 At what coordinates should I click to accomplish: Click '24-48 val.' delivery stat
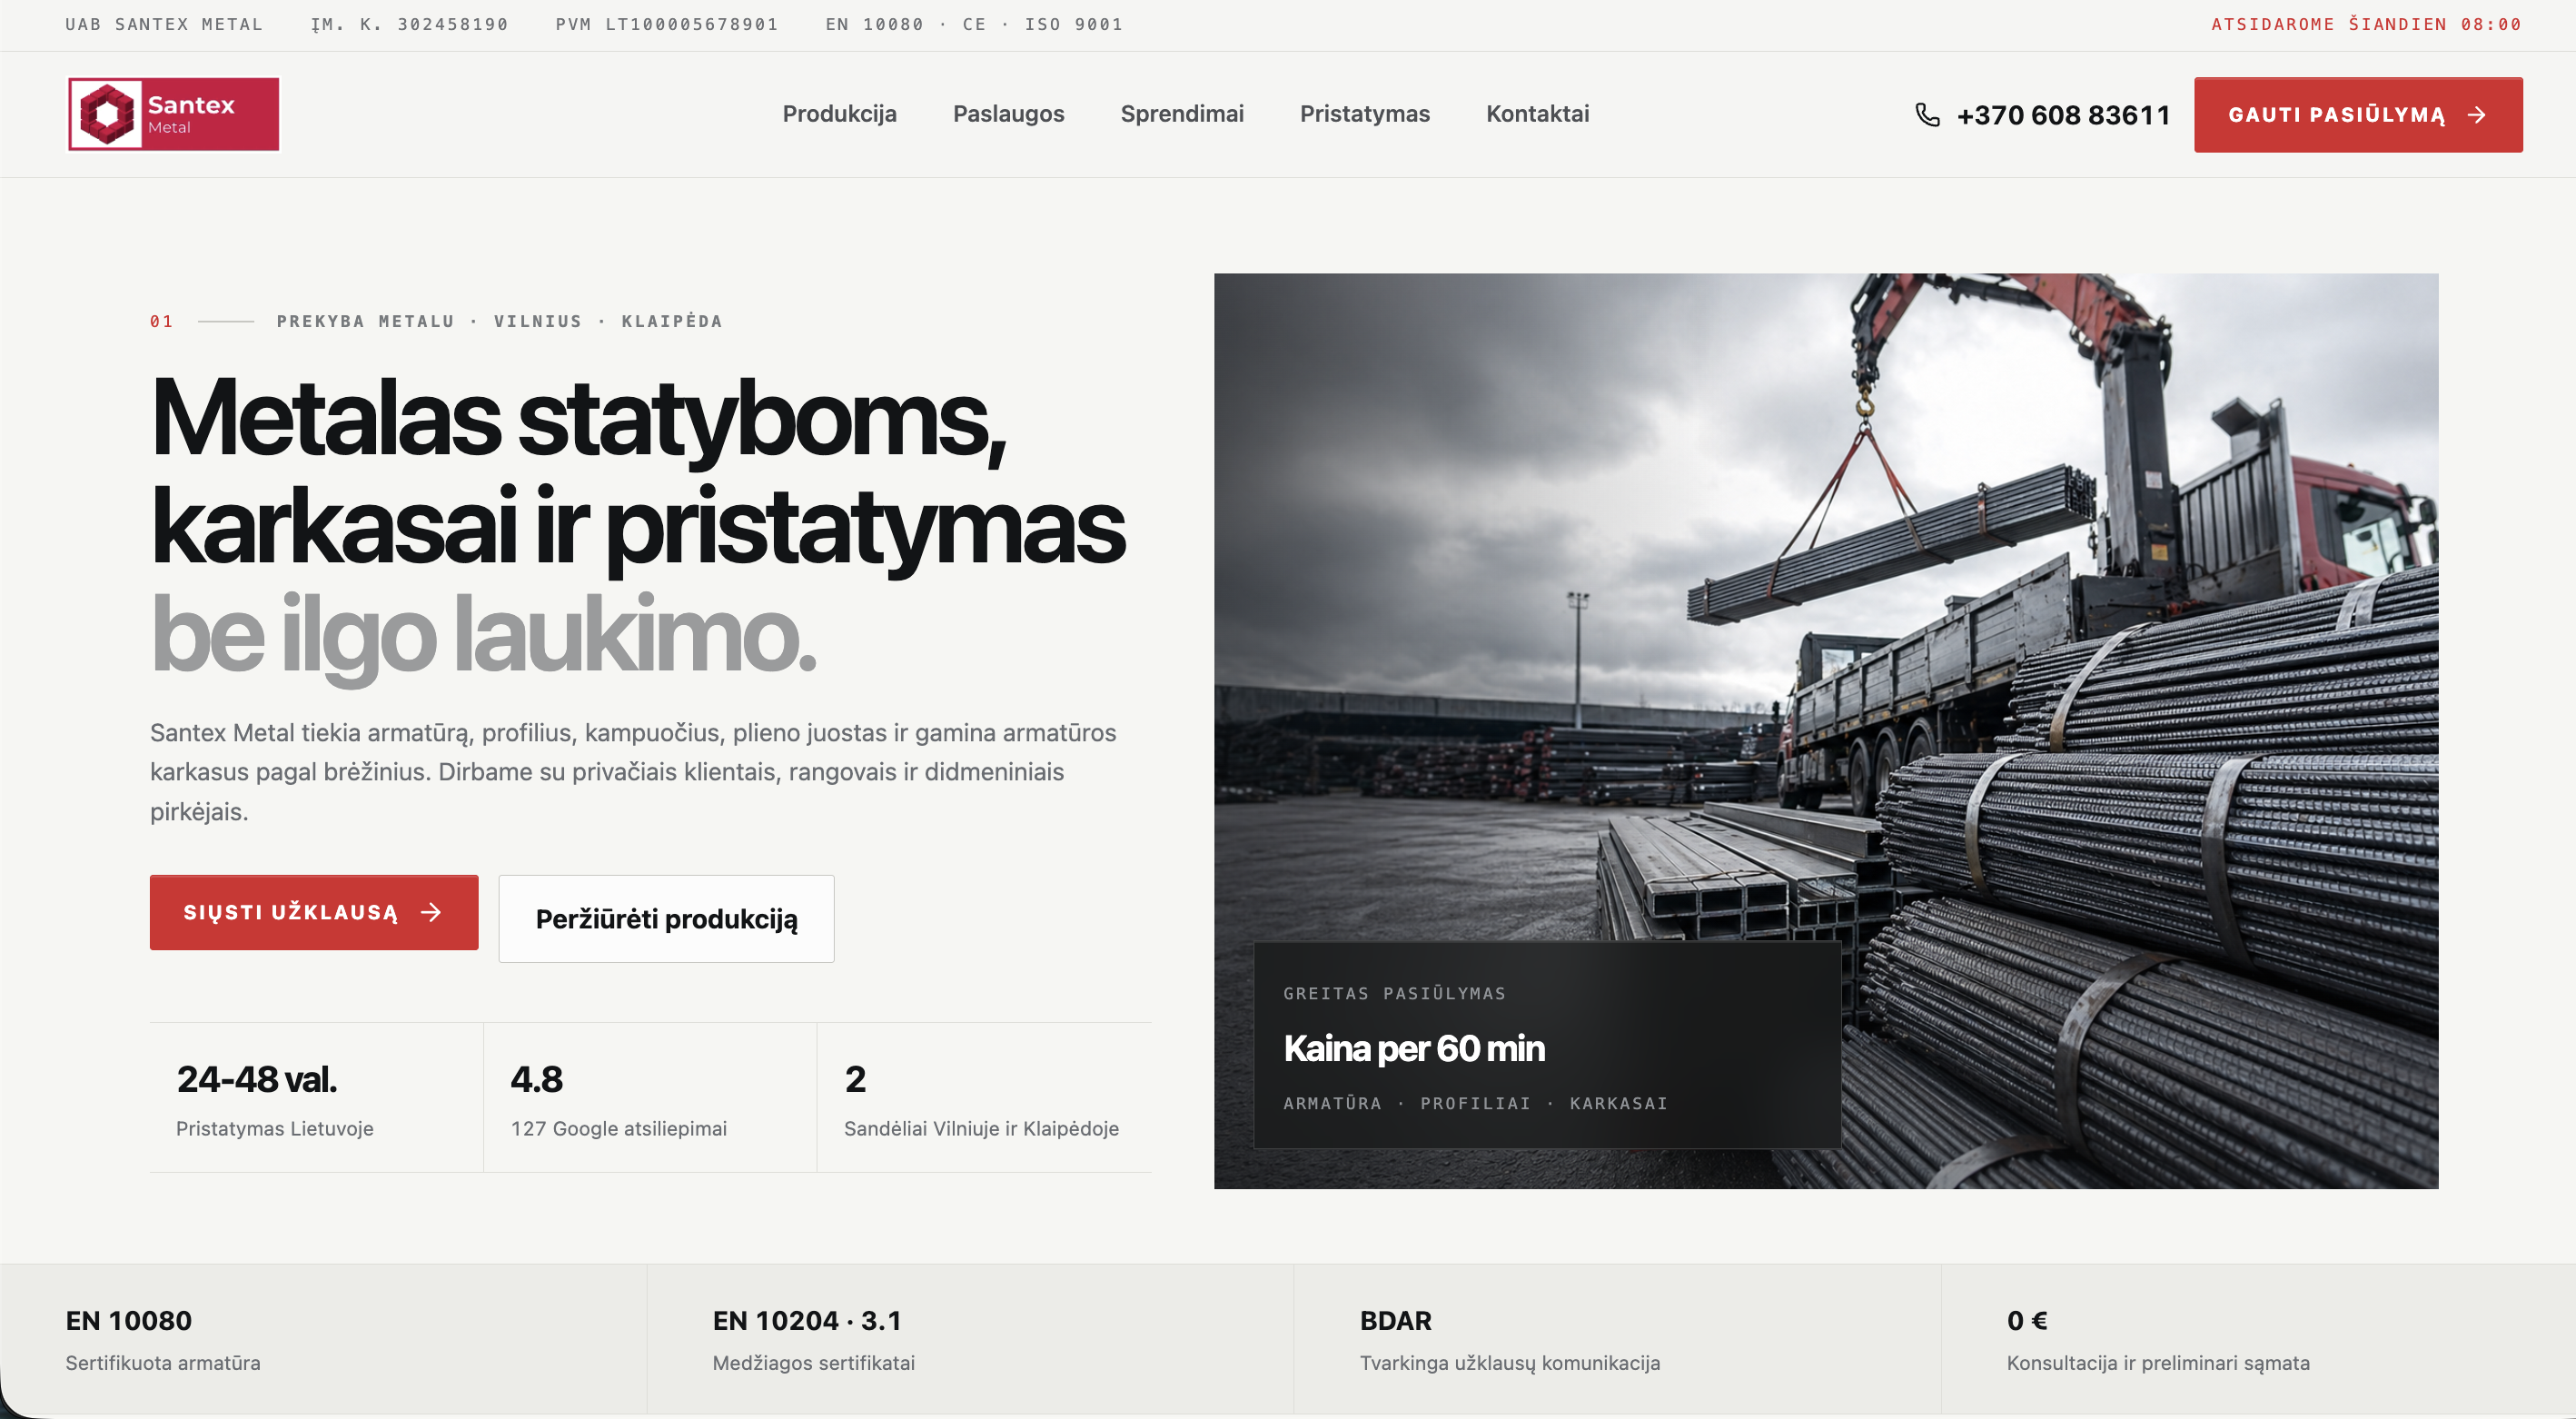coord(257,1079)
